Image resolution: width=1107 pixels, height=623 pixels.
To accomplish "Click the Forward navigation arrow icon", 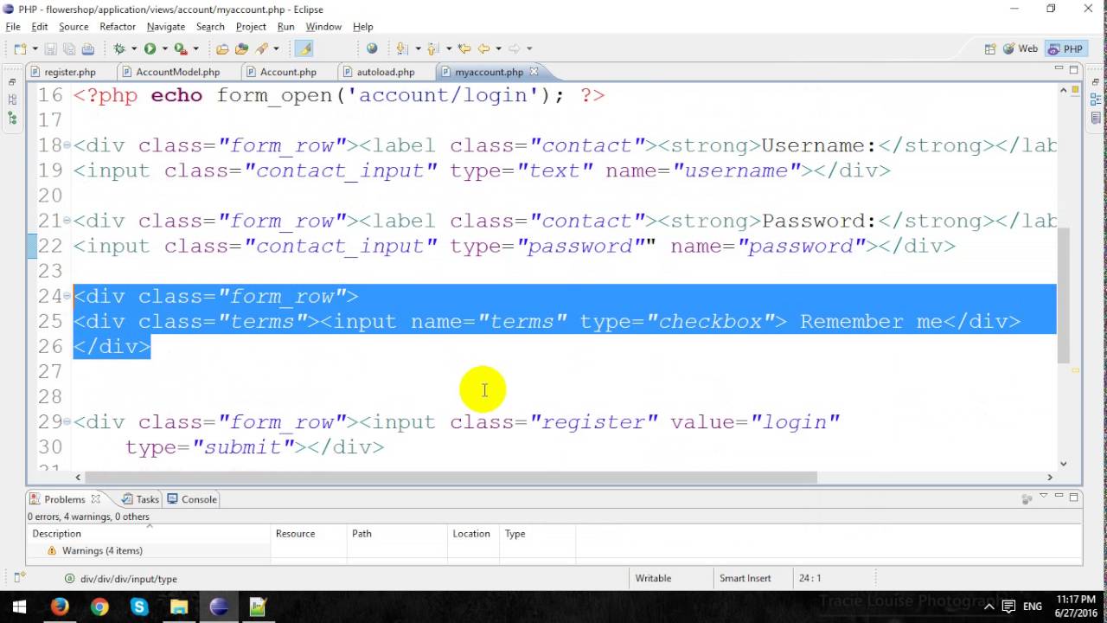I will 515,49.
